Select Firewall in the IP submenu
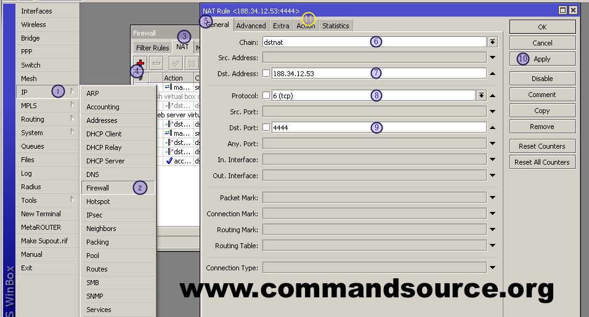Screen dimensions: 589x317 click(x=98, y=188)
